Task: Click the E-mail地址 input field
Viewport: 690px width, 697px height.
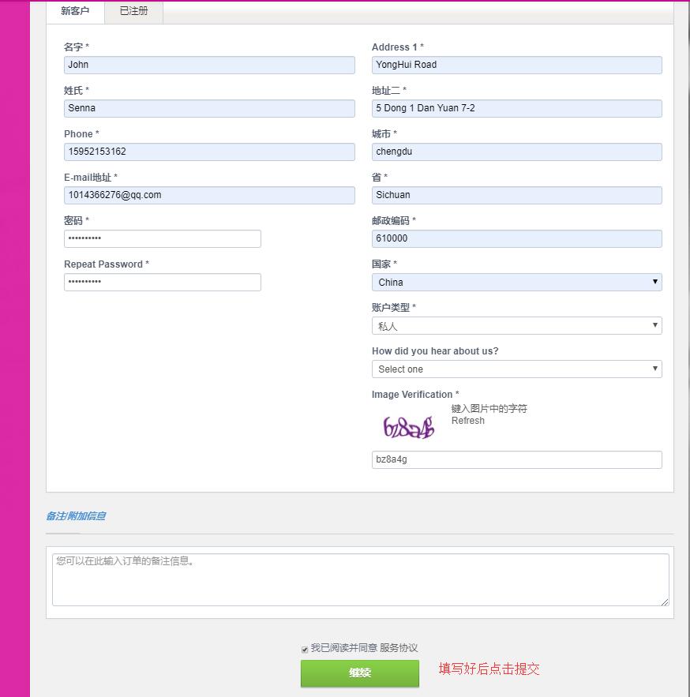Action: [209, 196]
